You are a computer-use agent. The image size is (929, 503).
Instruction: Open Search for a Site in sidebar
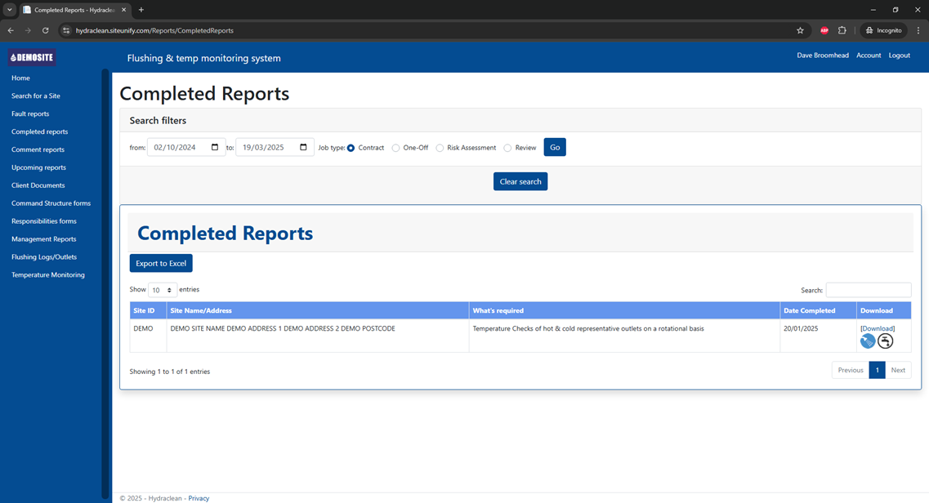(x=36, y=96)
